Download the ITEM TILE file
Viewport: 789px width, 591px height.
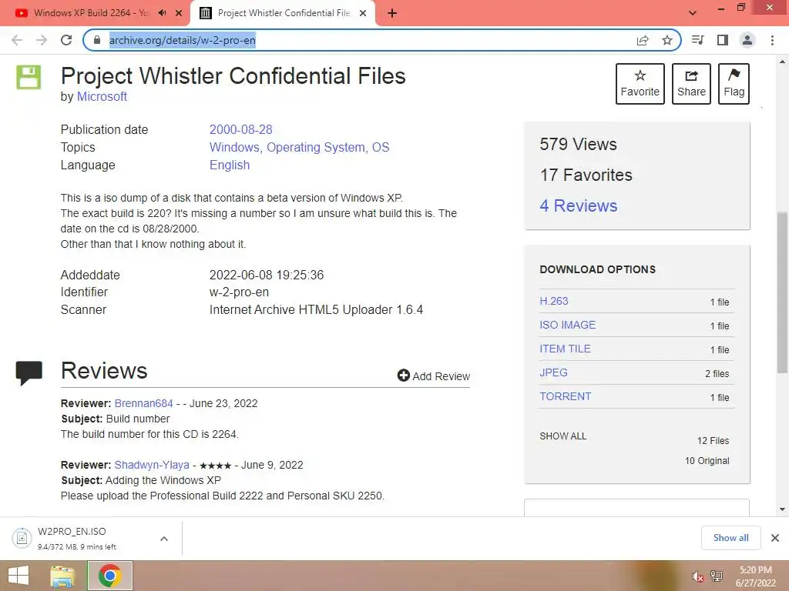[565, 349]
